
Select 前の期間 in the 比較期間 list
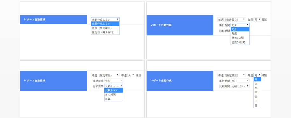[x=114, y=95]
